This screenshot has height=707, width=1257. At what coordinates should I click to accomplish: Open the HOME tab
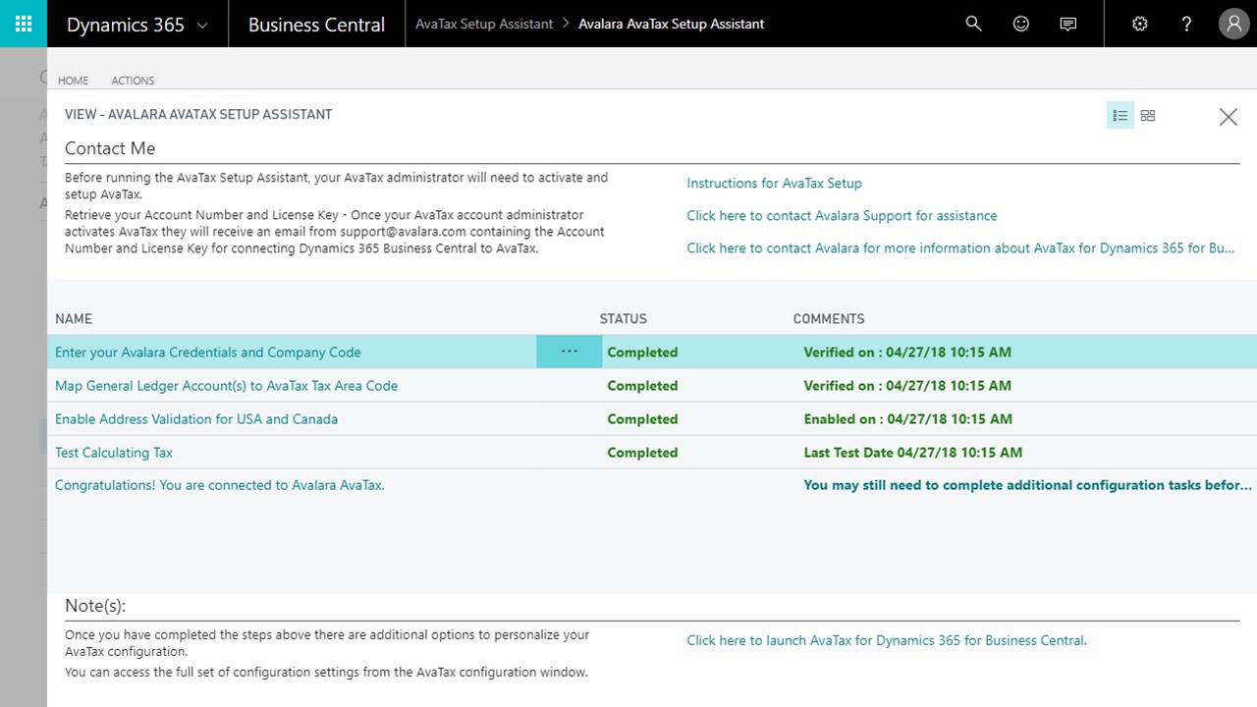[x=73, y=81]
